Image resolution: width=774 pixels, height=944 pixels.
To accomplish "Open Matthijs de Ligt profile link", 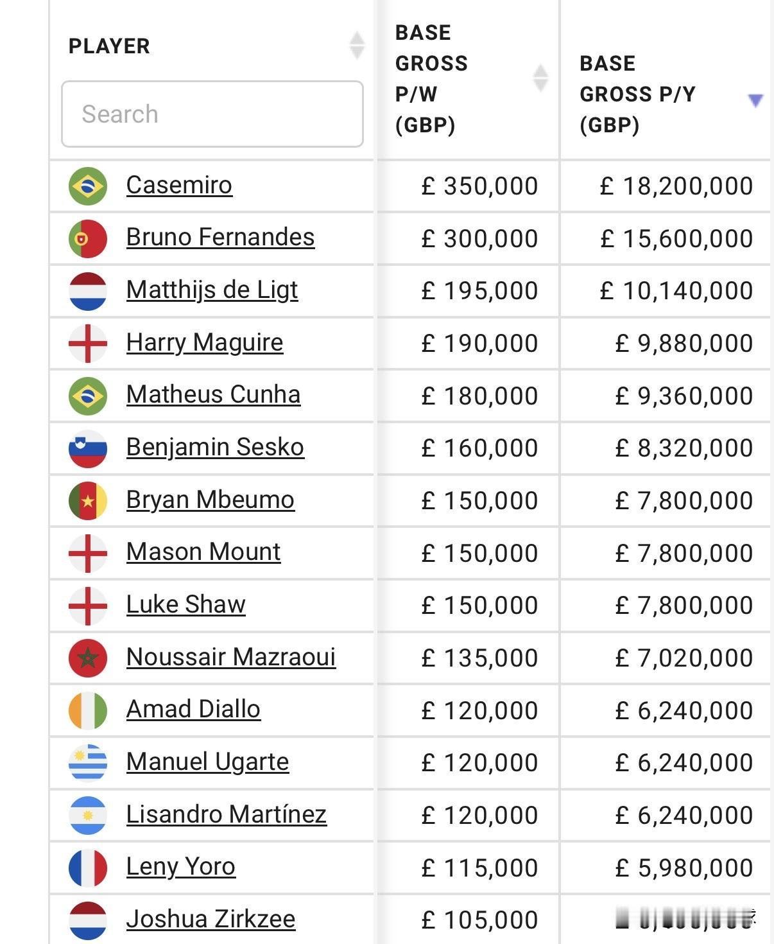I will [x=212, y=290].
